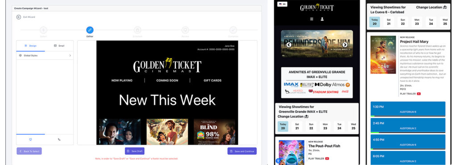
Task: Click The Pout-Pout Fish movie title
Action: (x=324, y=146)
